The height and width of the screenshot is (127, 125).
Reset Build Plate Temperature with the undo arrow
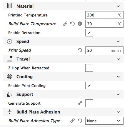[x=72, y=24]
